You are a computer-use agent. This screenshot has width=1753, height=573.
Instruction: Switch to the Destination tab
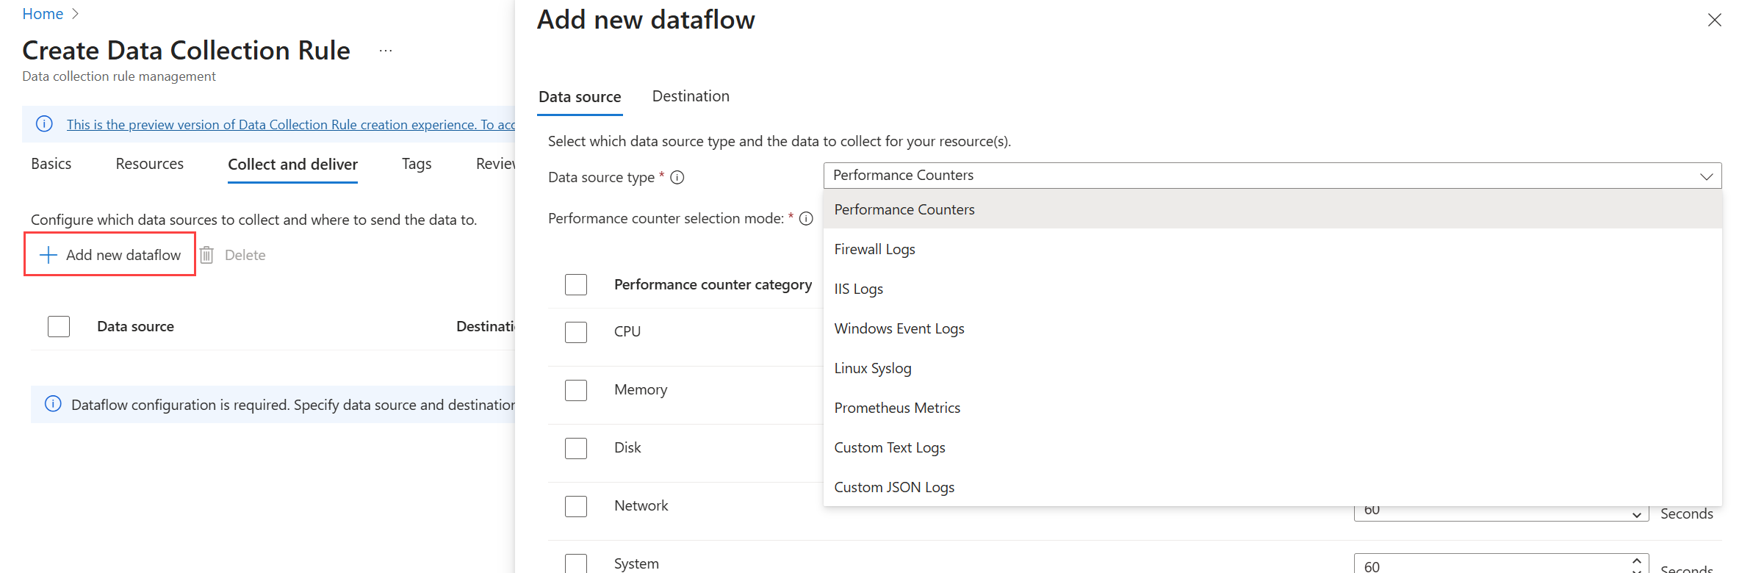point(691,96)
